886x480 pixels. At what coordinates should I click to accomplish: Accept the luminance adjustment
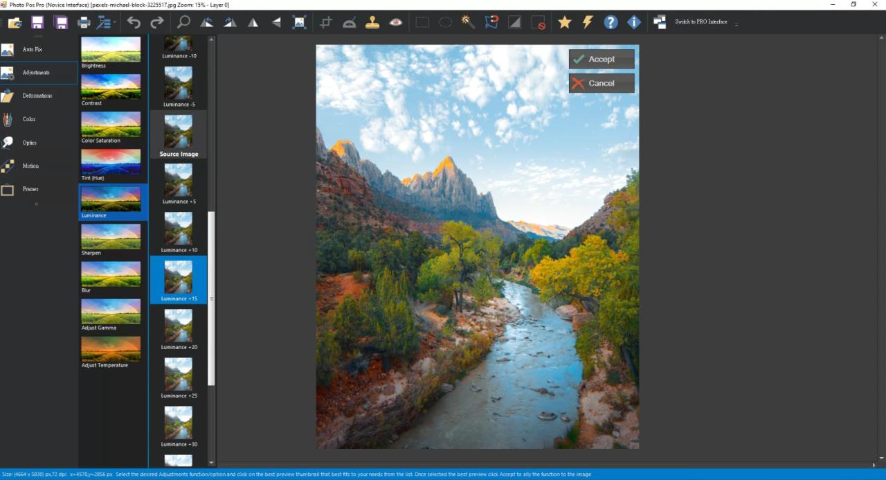pyautogui.click(x=602, y=59)
